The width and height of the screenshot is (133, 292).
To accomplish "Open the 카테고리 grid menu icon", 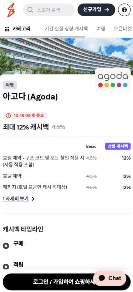I will [x=7, y=29].
